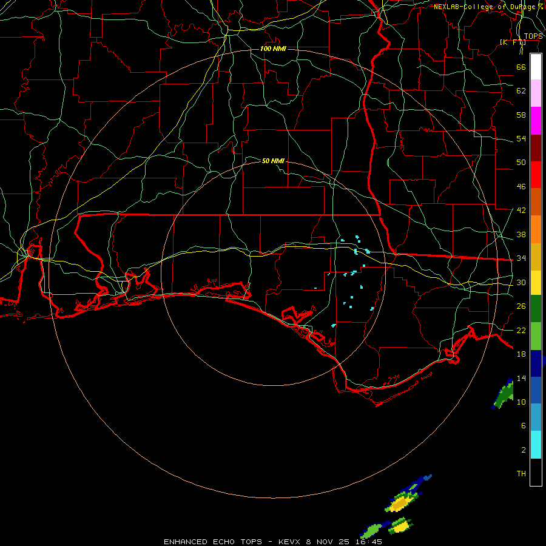
Task: Click the TOPS legend title
Action: [x=533, y=36]
